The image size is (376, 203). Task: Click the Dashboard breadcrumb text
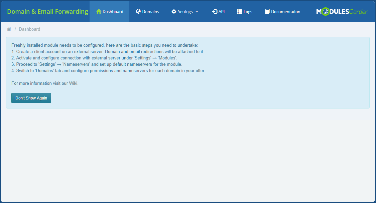[29, 29]
